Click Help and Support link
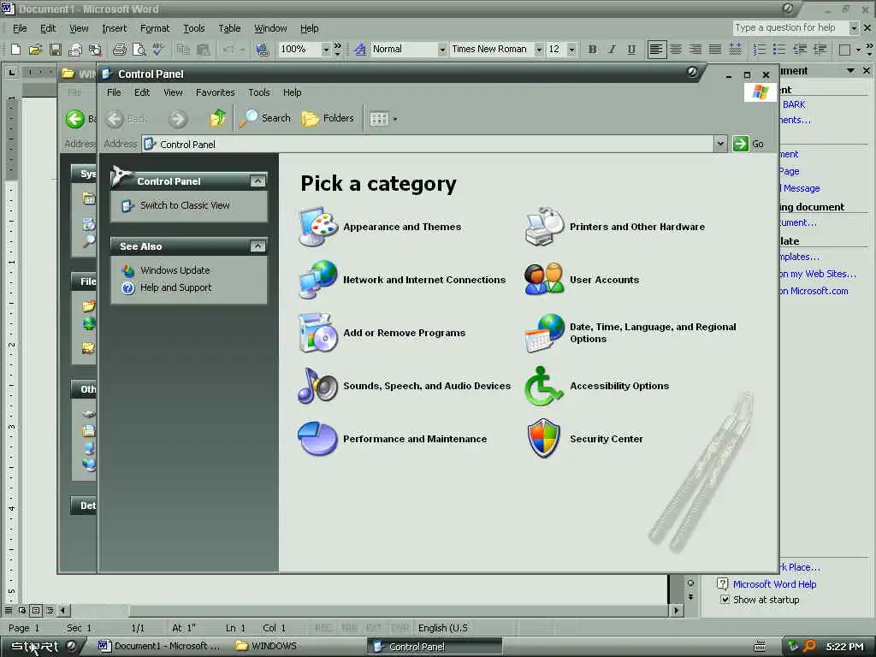Viewport: 876px width, 657px height. pyautogui.click(x=175, y=287)
